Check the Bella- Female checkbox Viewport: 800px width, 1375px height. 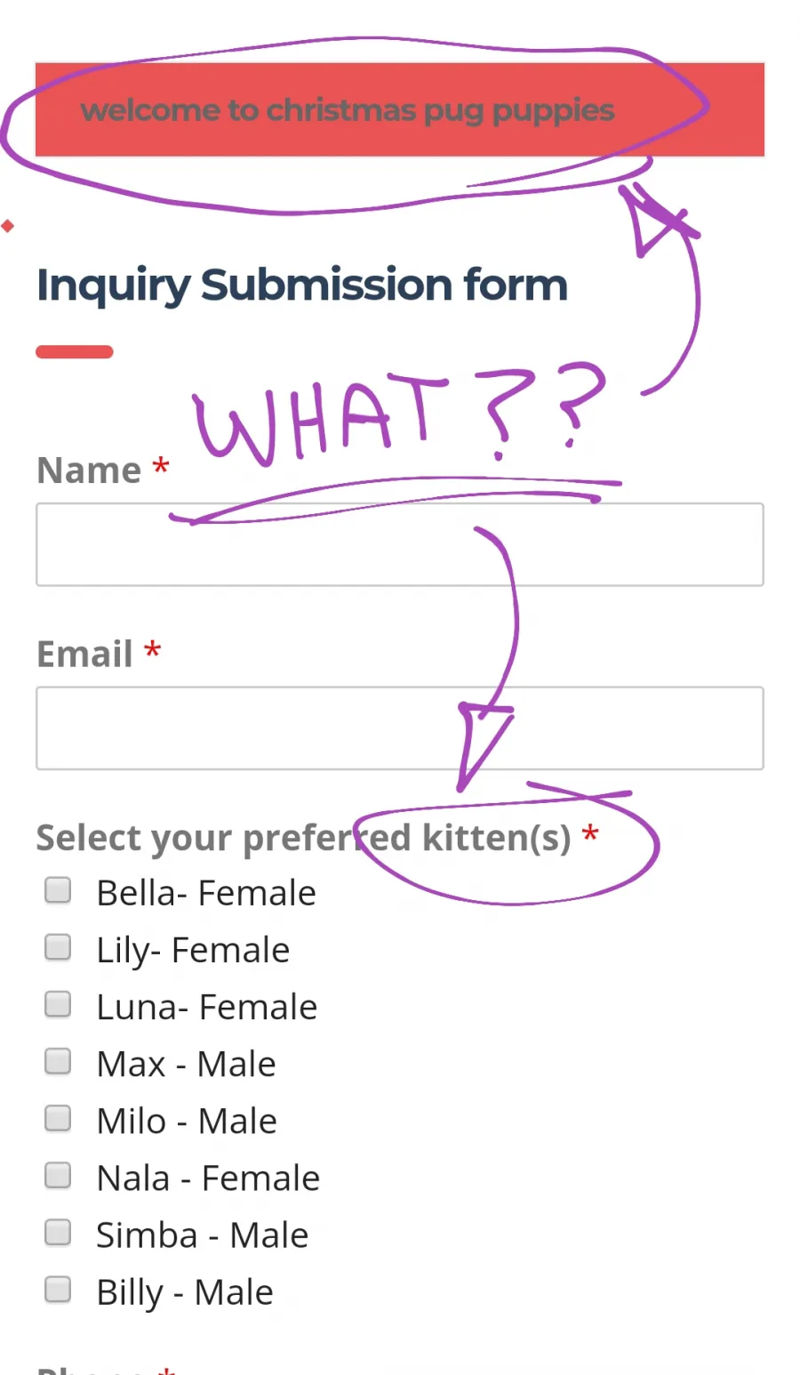58,890
